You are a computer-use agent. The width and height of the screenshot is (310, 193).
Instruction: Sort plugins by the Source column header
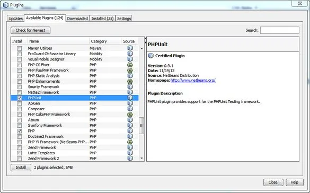(129, 41)
